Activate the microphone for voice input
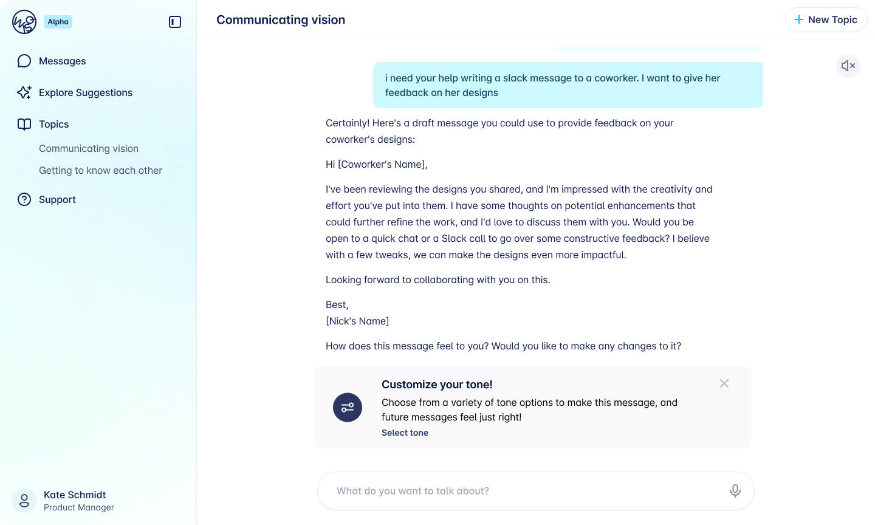The width and height of the screenshot is (875, 525). (735, 490)
